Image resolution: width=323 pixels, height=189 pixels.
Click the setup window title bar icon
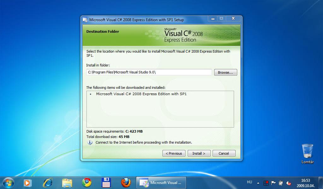pos(85,20)
